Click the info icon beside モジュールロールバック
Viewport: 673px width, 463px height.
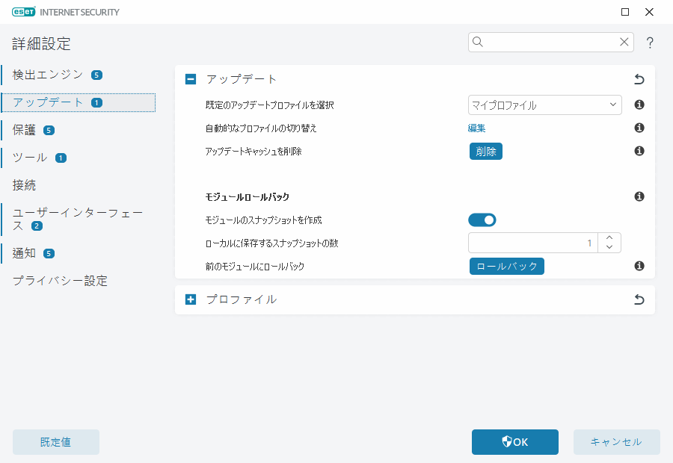pyautogui.click(x=639, y=196)
